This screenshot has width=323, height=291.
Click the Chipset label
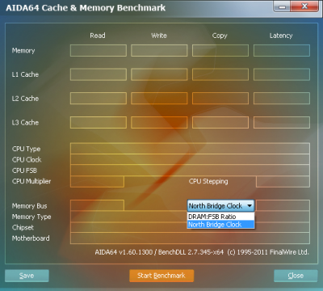(23, 228)
